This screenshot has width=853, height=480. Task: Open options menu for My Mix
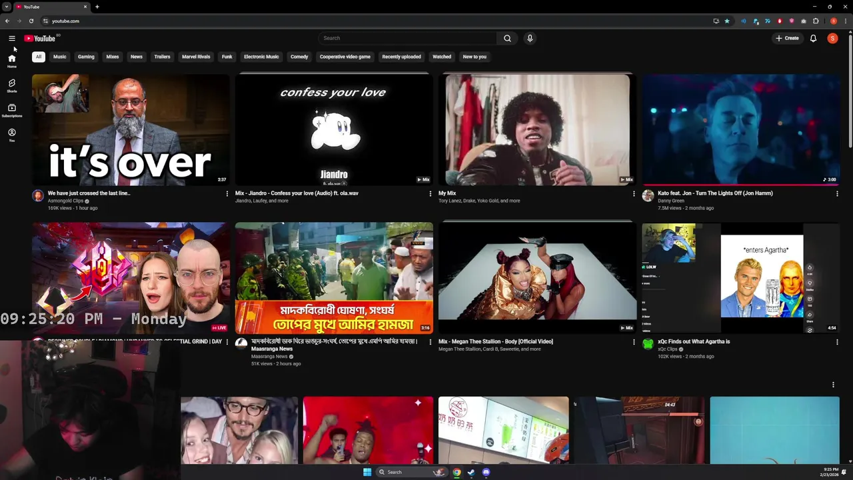pyautogui.click(x=634, y=193)
